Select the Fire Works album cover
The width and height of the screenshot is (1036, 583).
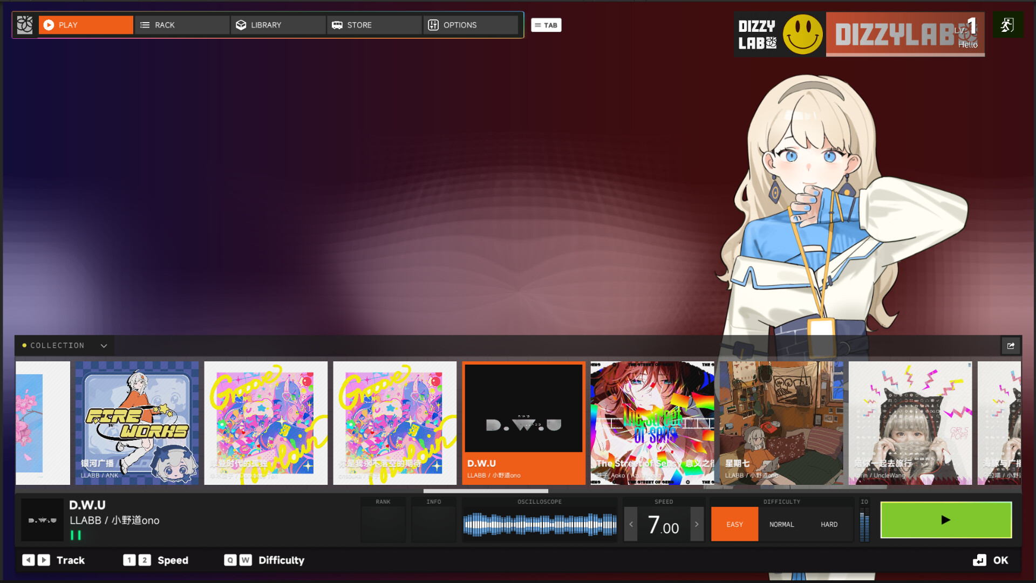pos(137,423)
